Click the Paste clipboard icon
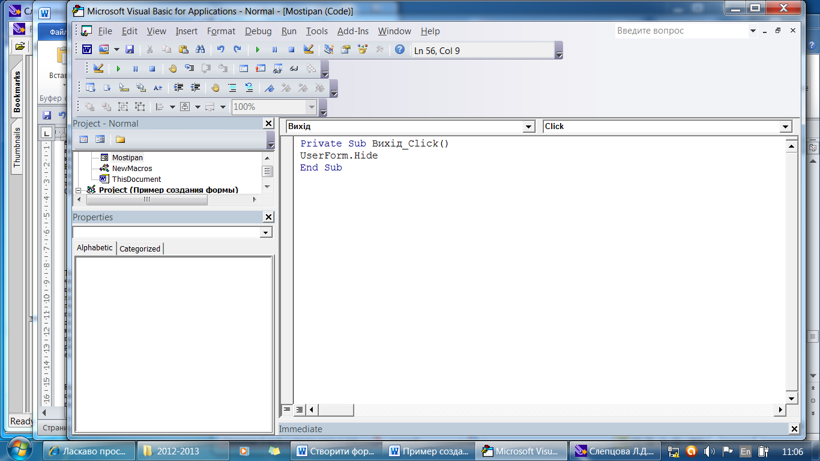This screenshot has width=820, height=461. coord(184,50)
